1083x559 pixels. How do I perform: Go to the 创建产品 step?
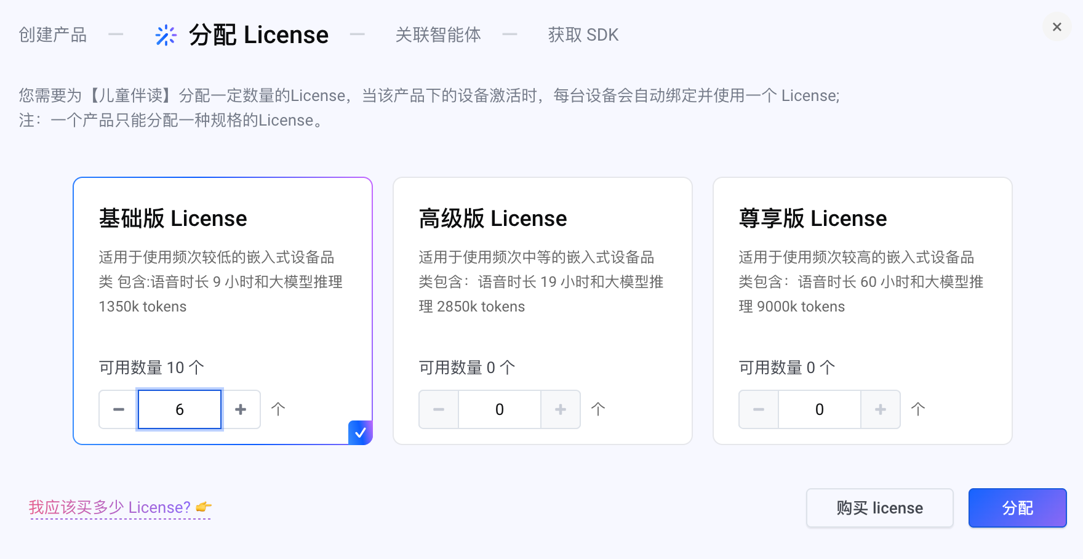pos(53,35)
